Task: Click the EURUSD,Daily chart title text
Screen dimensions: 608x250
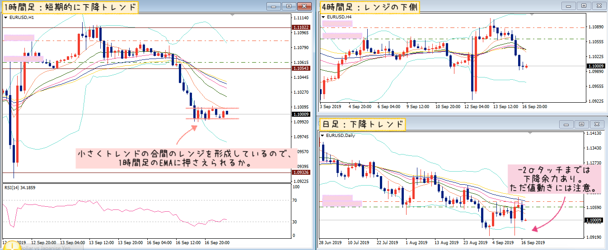Action: (341, 135)
